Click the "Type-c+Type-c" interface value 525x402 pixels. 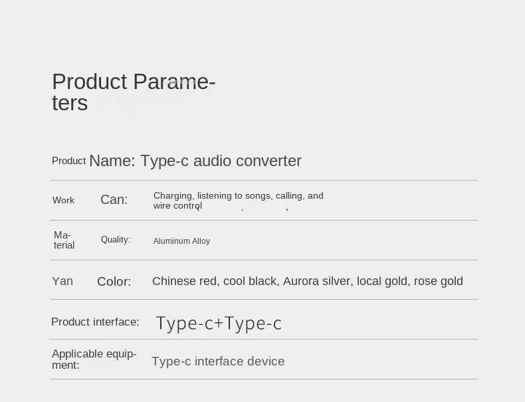[x=219, y=323]
